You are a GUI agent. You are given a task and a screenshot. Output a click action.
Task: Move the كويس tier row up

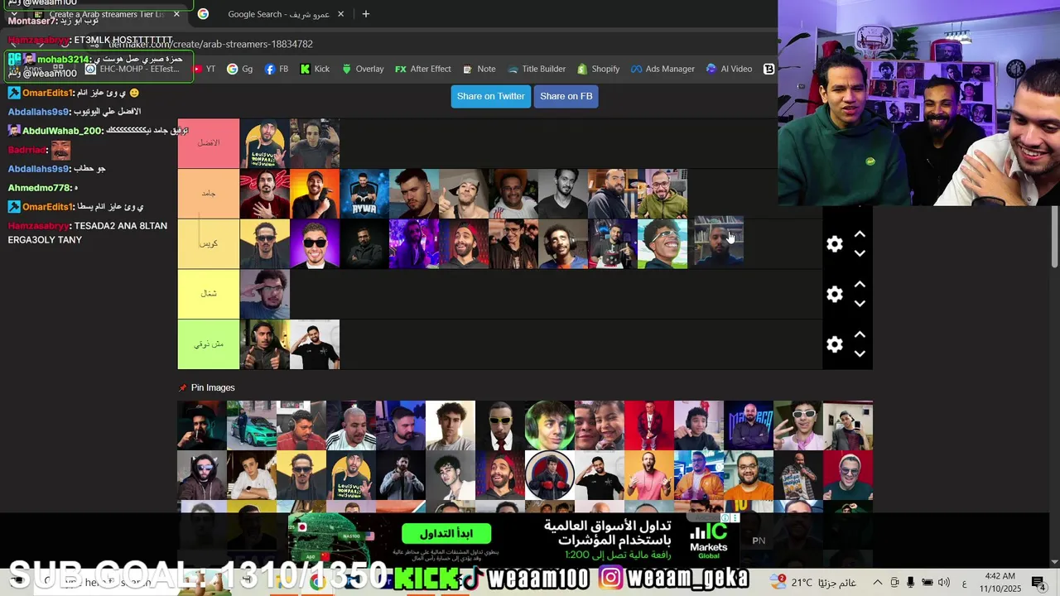(x=860, y=235)
